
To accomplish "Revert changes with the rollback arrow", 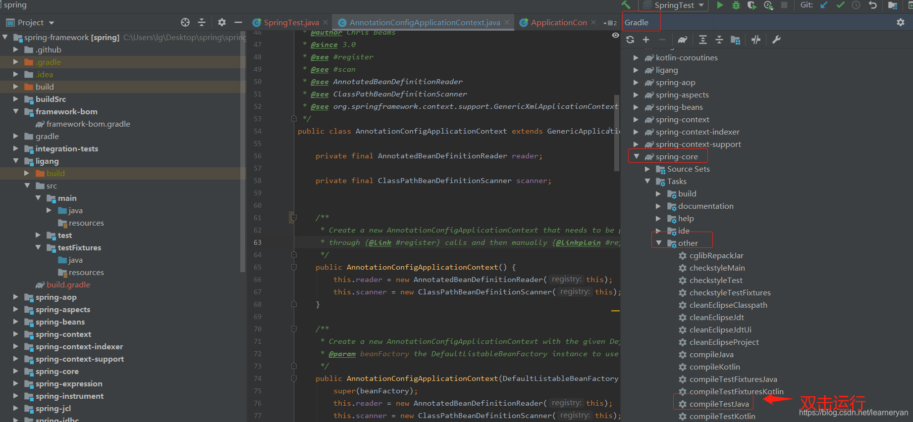I will 873,5.
